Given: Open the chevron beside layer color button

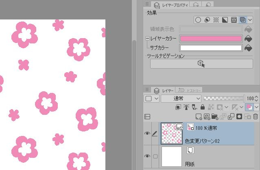Looking at the screenshot, I should pos(256,107).
